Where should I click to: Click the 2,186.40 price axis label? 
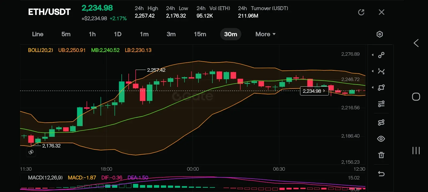tap(350, 136)
